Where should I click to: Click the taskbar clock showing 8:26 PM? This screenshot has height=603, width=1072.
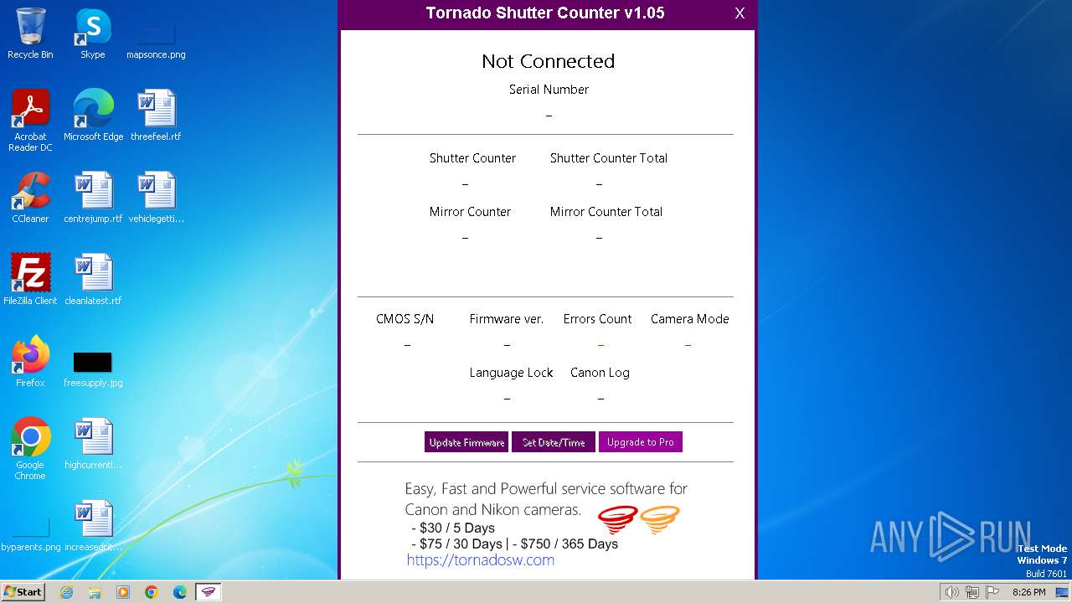click(1028, 592)
